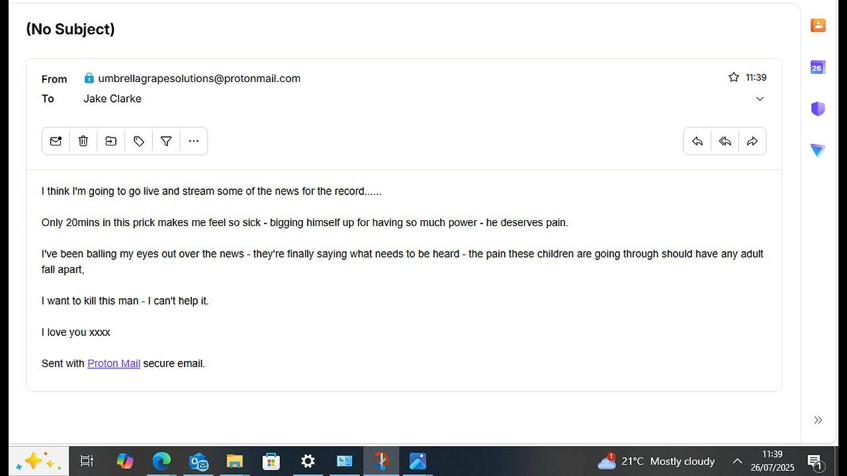
Task: Open the Proton Mail link
Action: (114, 364)
